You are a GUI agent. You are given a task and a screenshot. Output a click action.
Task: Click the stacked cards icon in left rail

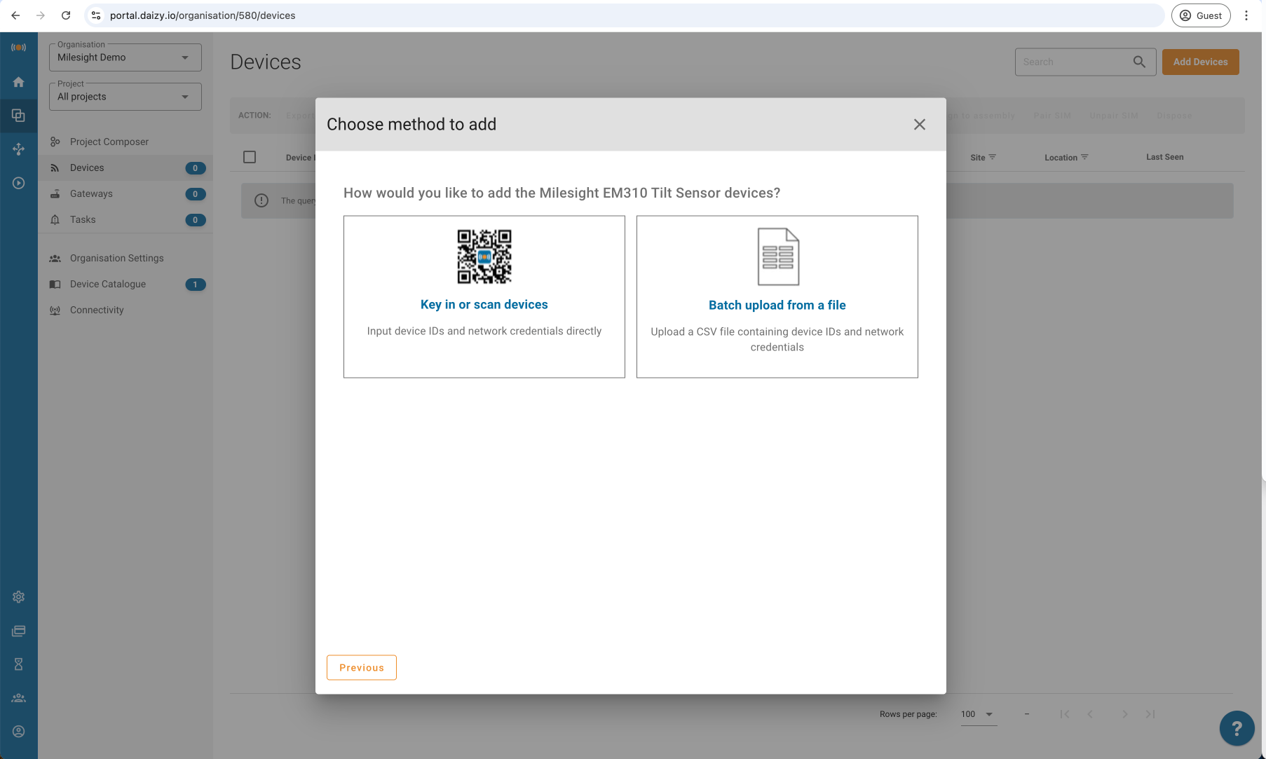pos(19,631)
